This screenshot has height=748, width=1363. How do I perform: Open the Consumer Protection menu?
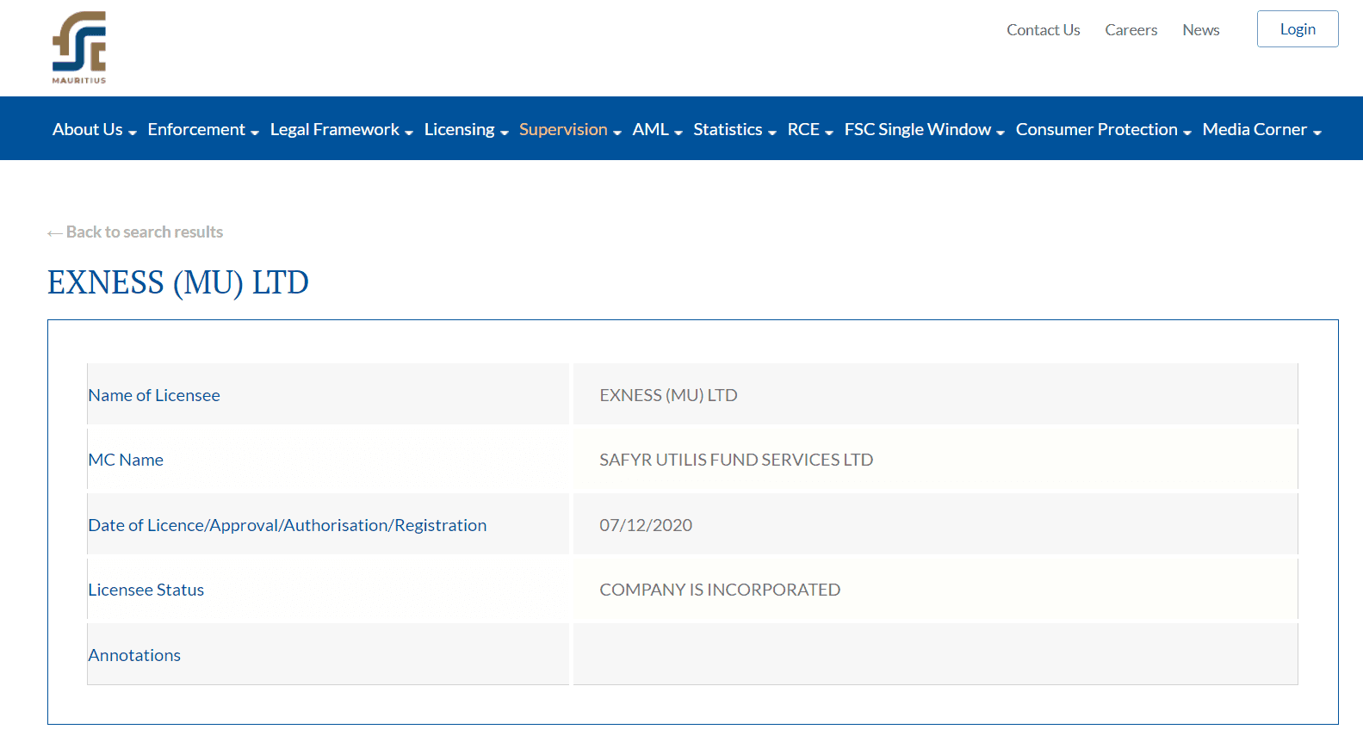tap(1103, 129)
